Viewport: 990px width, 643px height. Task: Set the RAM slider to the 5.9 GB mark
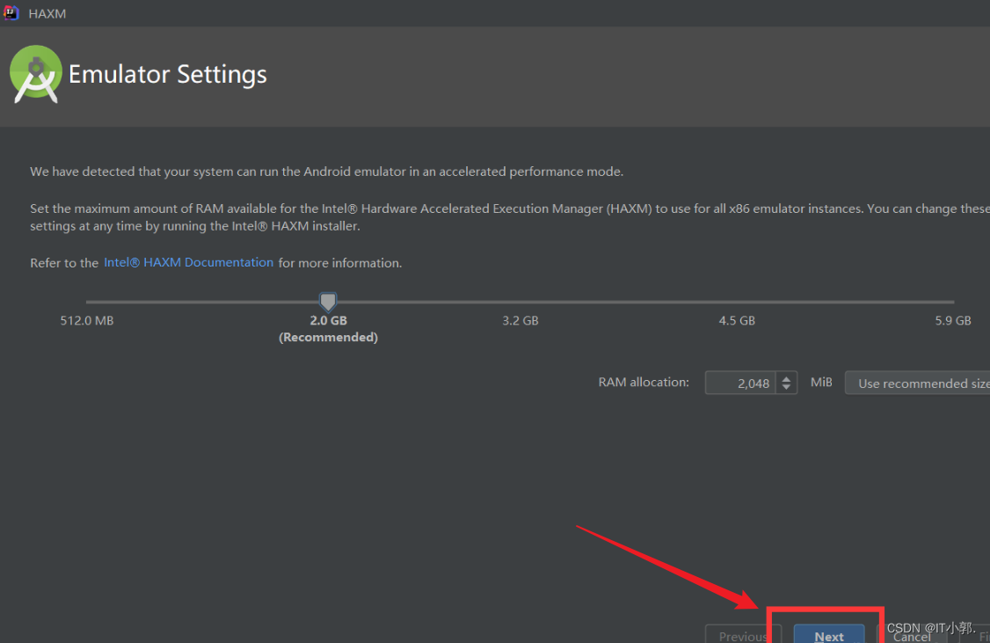(953, 302)
